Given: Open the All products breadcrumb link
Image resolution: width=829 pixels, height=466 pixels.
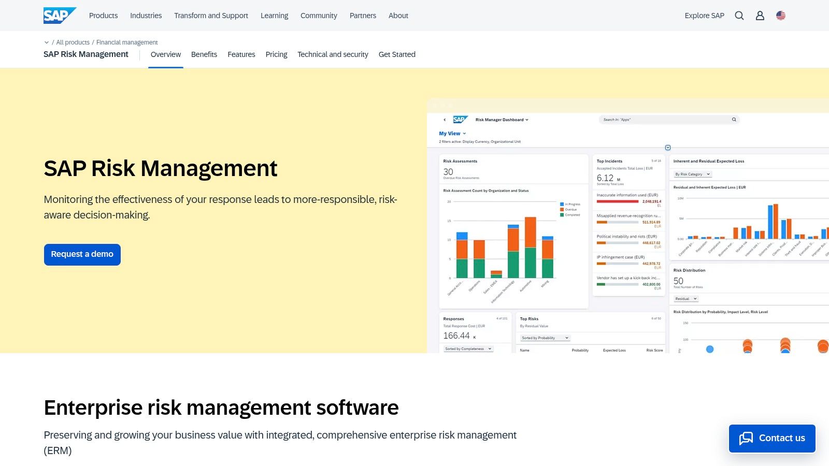Looking at the screenshot, I should coord(73,42).
